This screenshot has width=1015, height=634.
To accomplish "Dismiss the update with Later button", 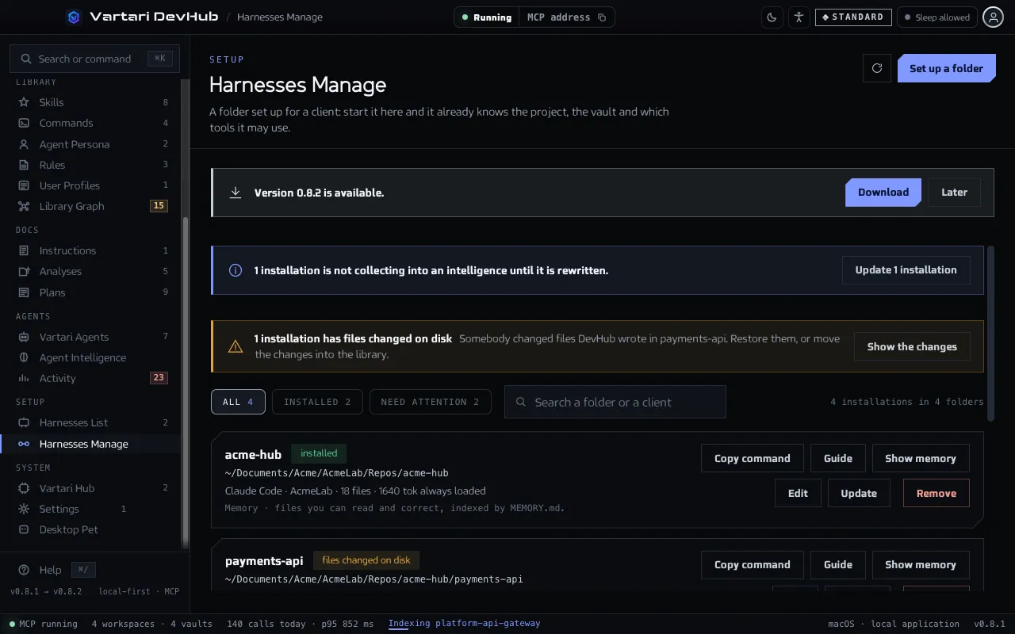I will point(954,193).
